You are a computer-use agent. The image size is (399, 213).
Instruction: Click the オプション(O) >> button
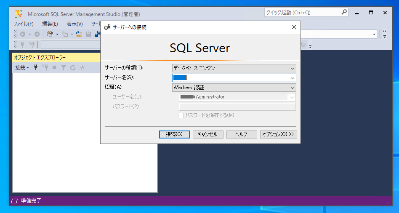coord(278,134)
